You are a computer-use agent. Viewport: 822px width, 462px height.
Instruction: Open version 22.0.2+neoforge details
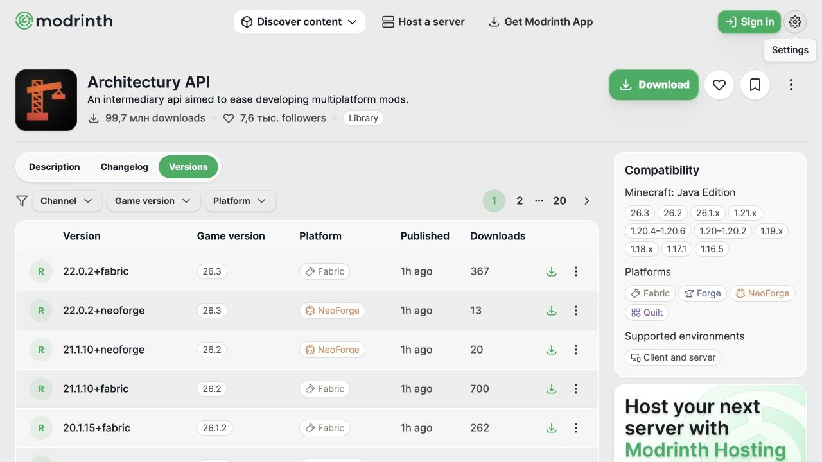(104, 311)
